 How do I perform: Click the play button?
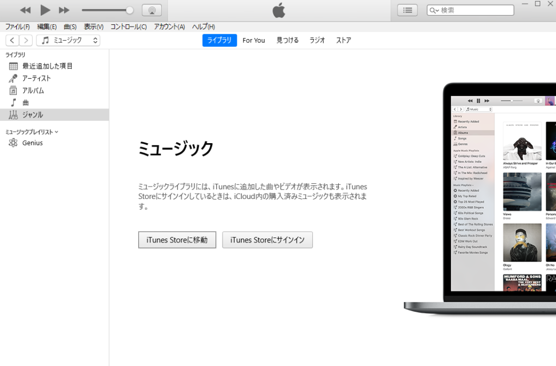click(45, 10)
